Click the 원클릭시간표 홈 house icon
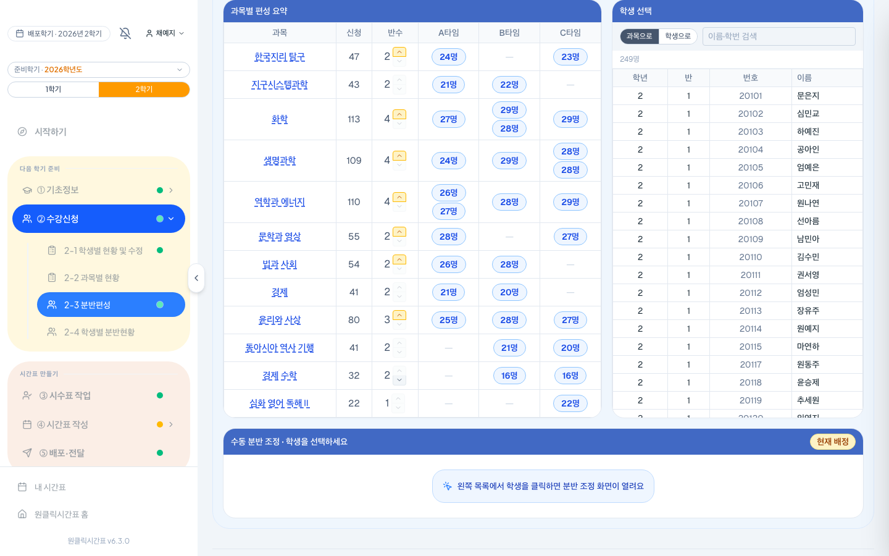 pyautogui.click(x=22, y=514)
